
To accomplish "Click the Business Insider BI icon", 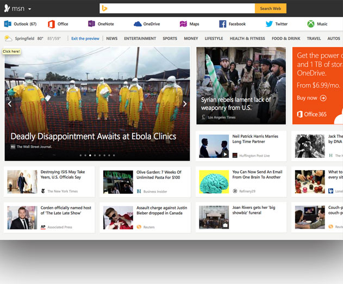I will [139, 192].
